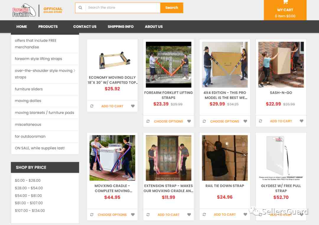Filter by price $0.00 - $28.00

28,181
